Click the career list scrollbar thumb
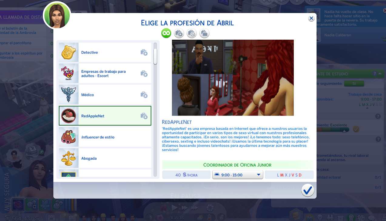The height and width of the screenshot is (221, 386). pos(155,56)
